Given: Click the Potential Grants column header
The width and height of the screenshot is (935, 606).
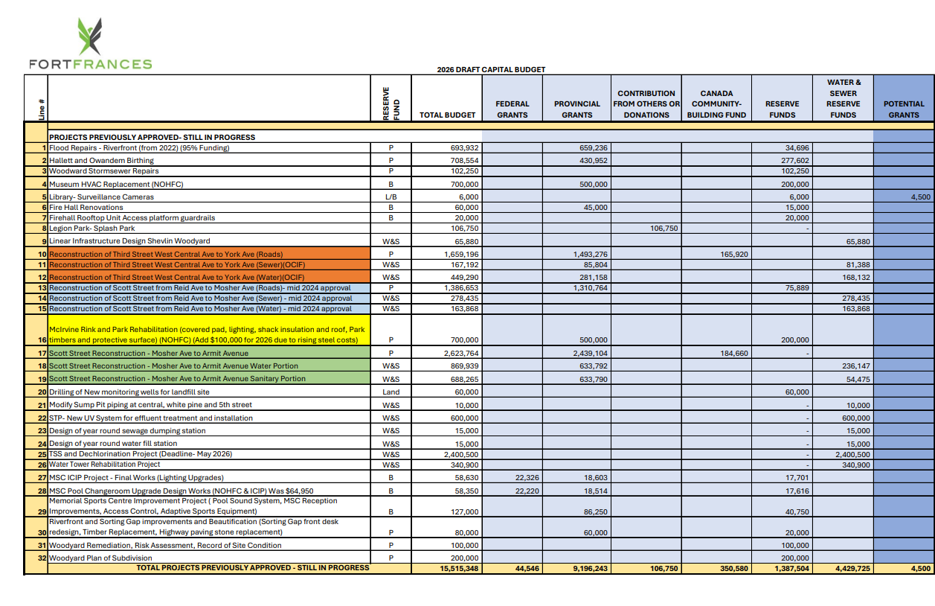Looking at the screenshot, I should tap(903, 109).
